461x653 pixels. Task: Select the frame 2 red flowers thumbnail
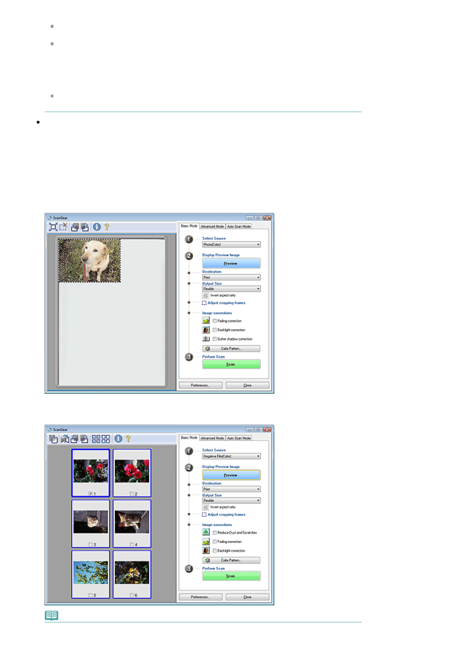(132, 471)
